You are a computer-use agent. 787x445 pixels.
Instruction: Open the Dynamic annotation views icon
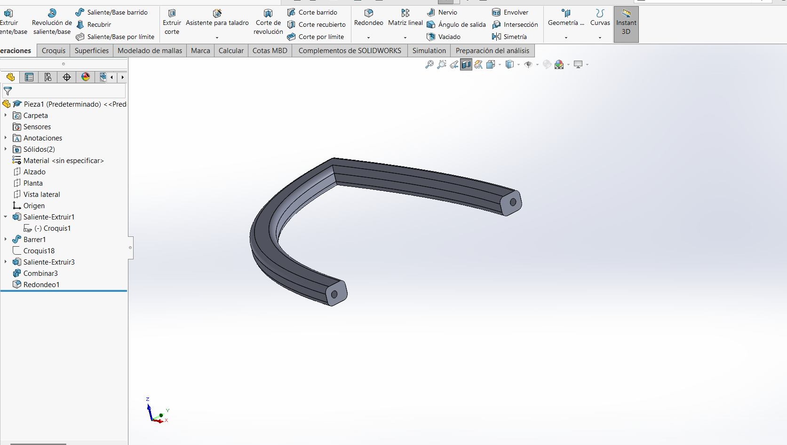tap(478, 64)
